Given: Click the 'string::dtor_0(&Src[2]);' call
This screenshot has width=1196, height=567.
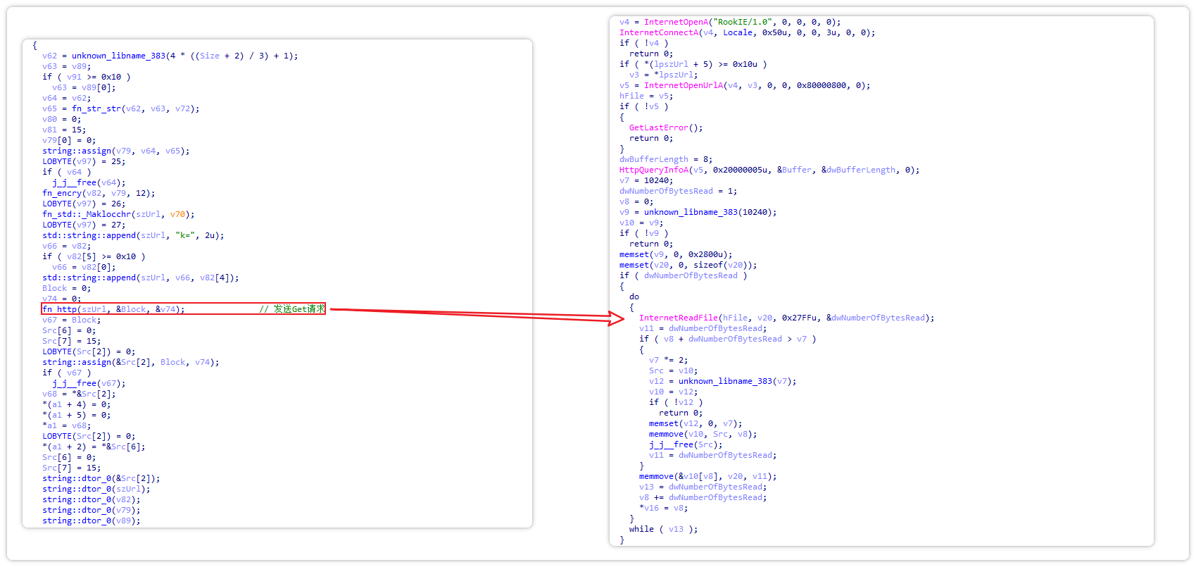Looking at the screenshot, I should point(101,478).
